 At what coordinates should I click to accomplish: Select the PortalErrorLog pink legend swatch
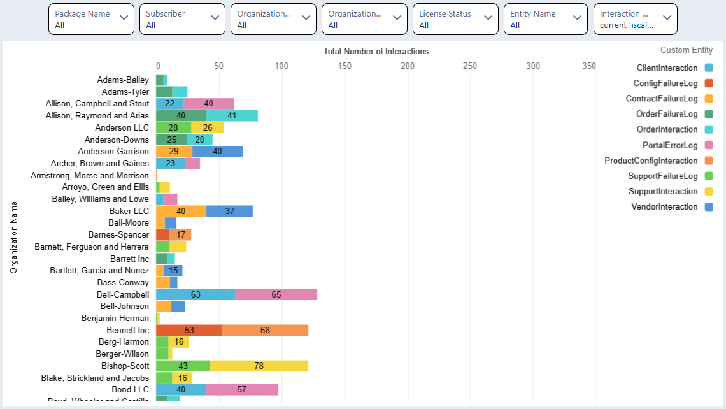tap(709, 145)
